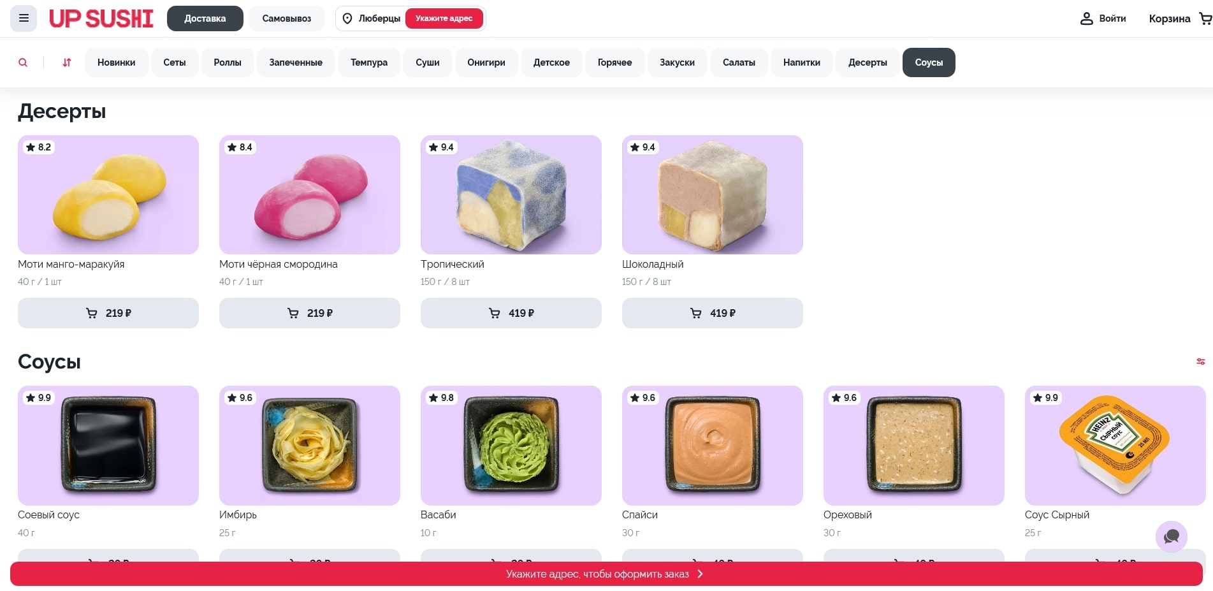Switch to Самовывоз mode
This screenshot has height=591, width=1213.
click(x=287, y=18)
